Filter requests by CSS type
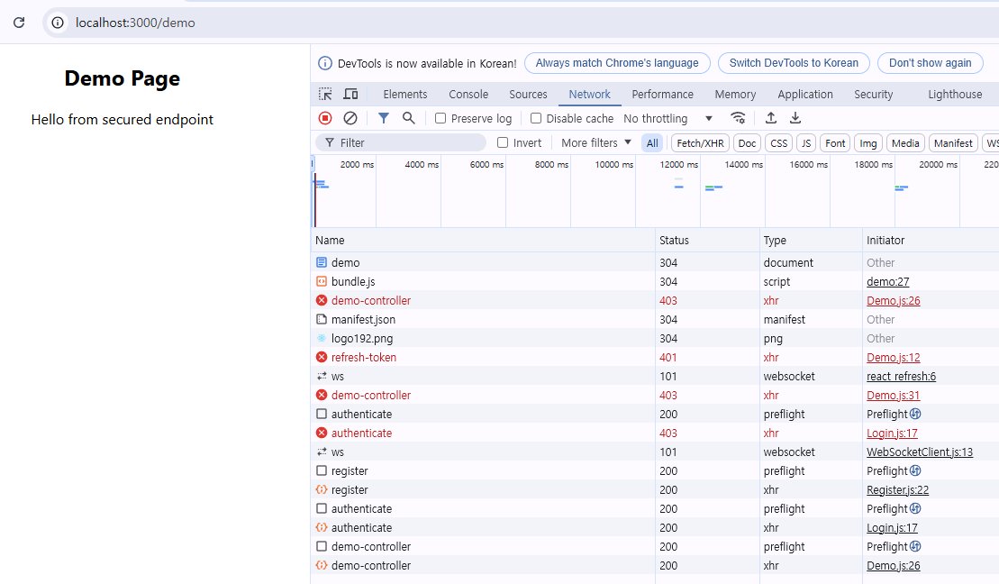999x584 pixels. tap(778, 142)
